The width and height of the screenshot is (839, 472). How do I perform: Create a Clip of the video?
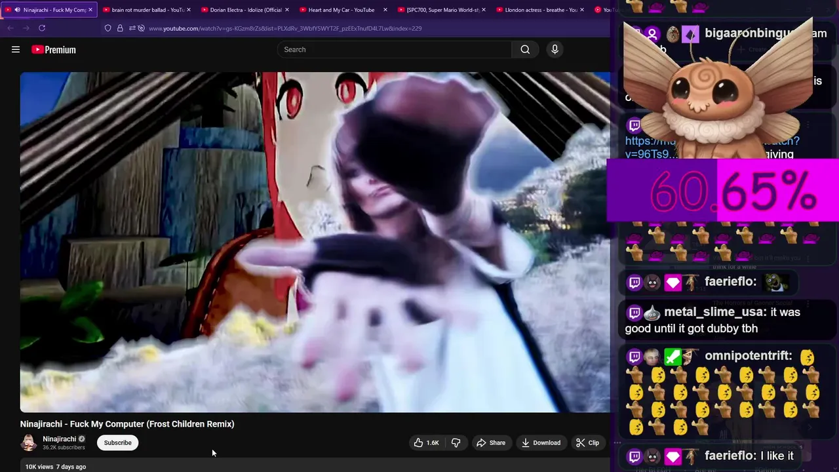click(587, 442)
